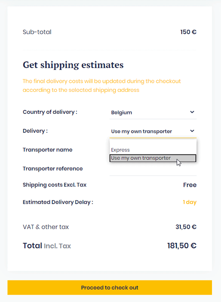Image resolution: width=221 pixels, height=302 pixels.
Task: Click the 31,50 € VAT amount
Action: [x=186, y=227]
